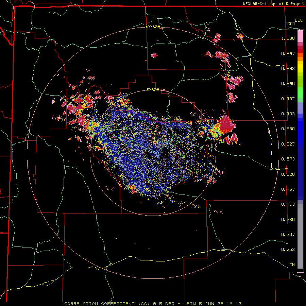Select the 0.947 scale value

tap(288, 53)
